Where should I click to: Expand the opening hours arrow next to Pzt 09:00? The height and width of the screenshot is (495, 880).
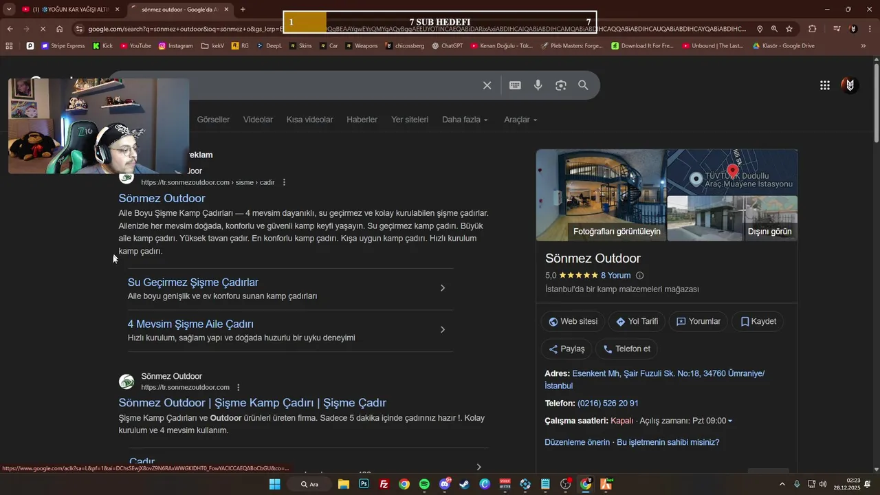coord(730,421)
